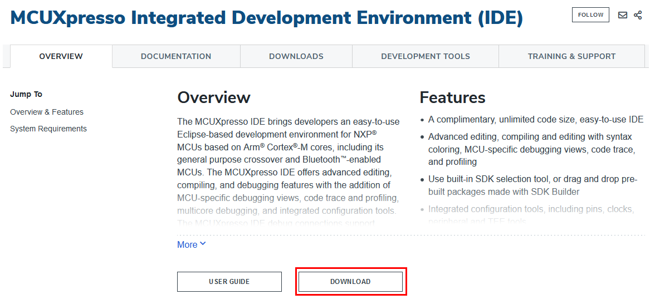The height and width of the screenshot is (304, 650).
Task: Click the Jump To label
Action: (26, 95)
